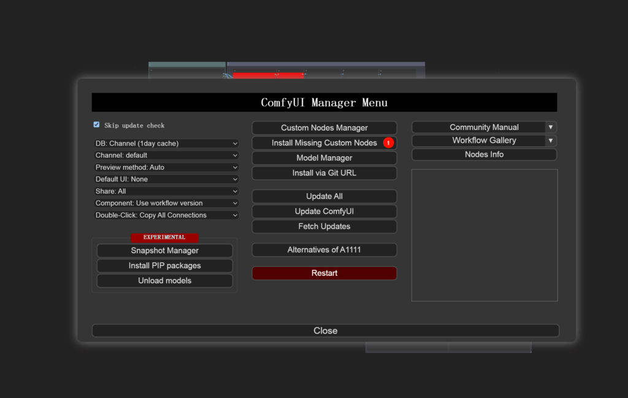Open the DB: Channel (1day cache) dropdown
Image resolution: width=628 pixels, height=398 pixels.
[166, 144]
